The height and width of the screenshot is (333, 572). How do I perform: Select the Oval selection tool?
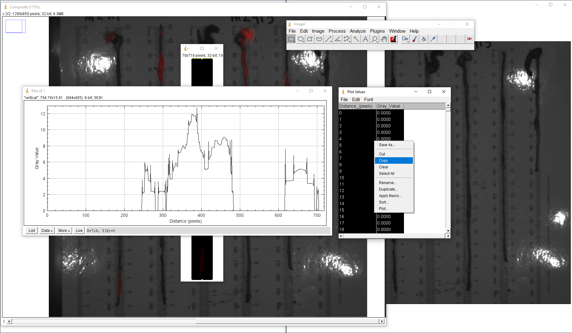click(x=301, y=39)
